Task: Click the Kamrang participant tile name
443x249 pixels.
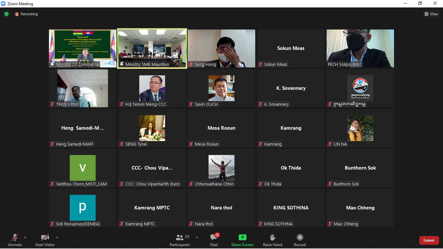Action: 291,128
